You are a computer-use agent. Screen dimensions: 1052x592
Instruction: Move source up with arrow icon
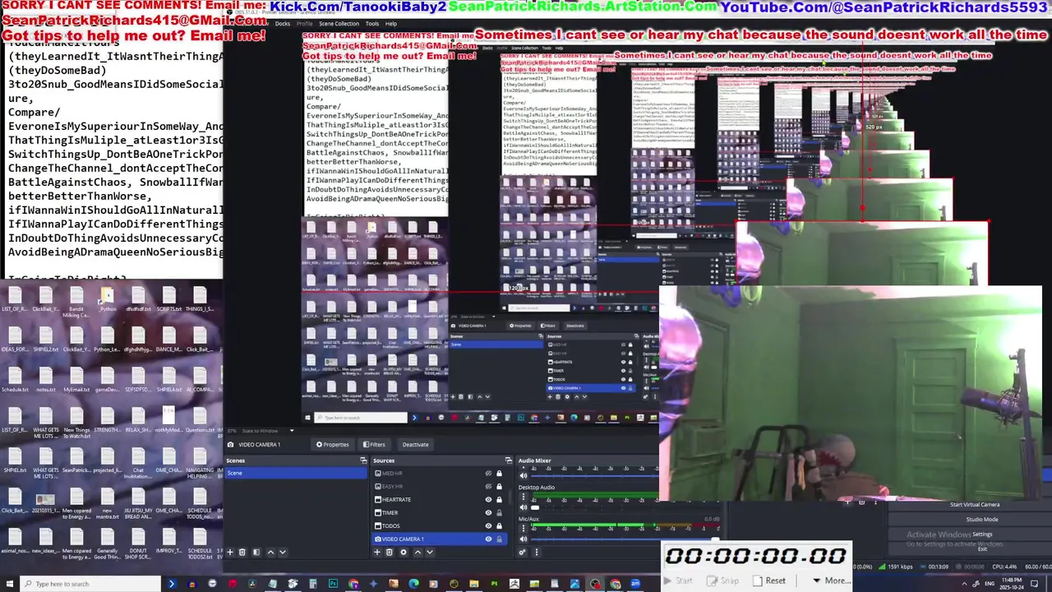coord(418,552)
